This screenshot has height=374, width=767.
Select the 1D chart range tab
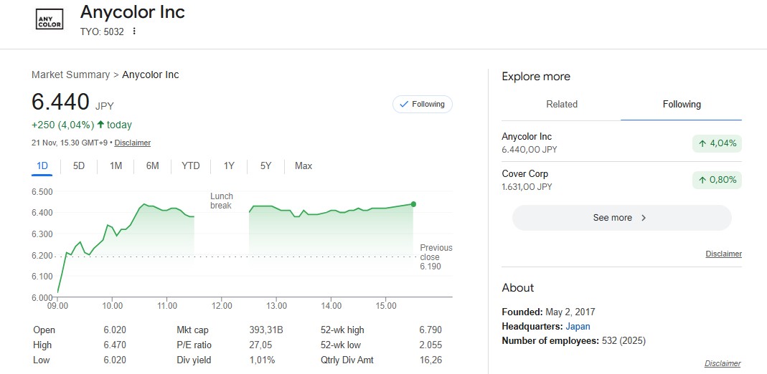pyautogui.click(x=42, y=166)
